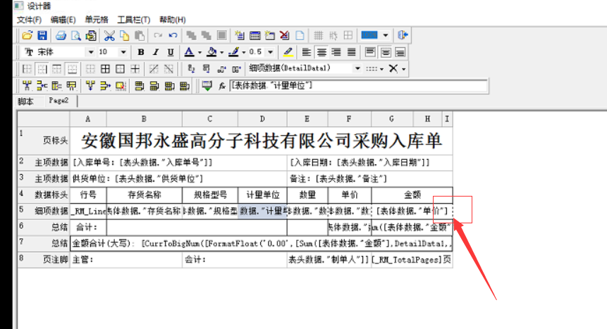The height and width of the screenshot is (329, 607).
Task: Click the green arrow insert field icon
Action: tap(207, 86)
